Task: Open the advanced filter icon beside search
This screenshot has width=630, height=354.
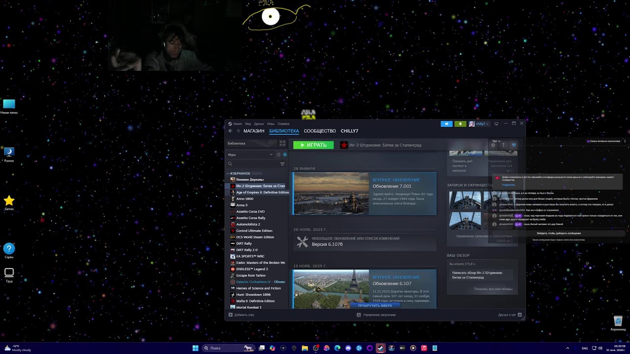Action: point(283,164)
